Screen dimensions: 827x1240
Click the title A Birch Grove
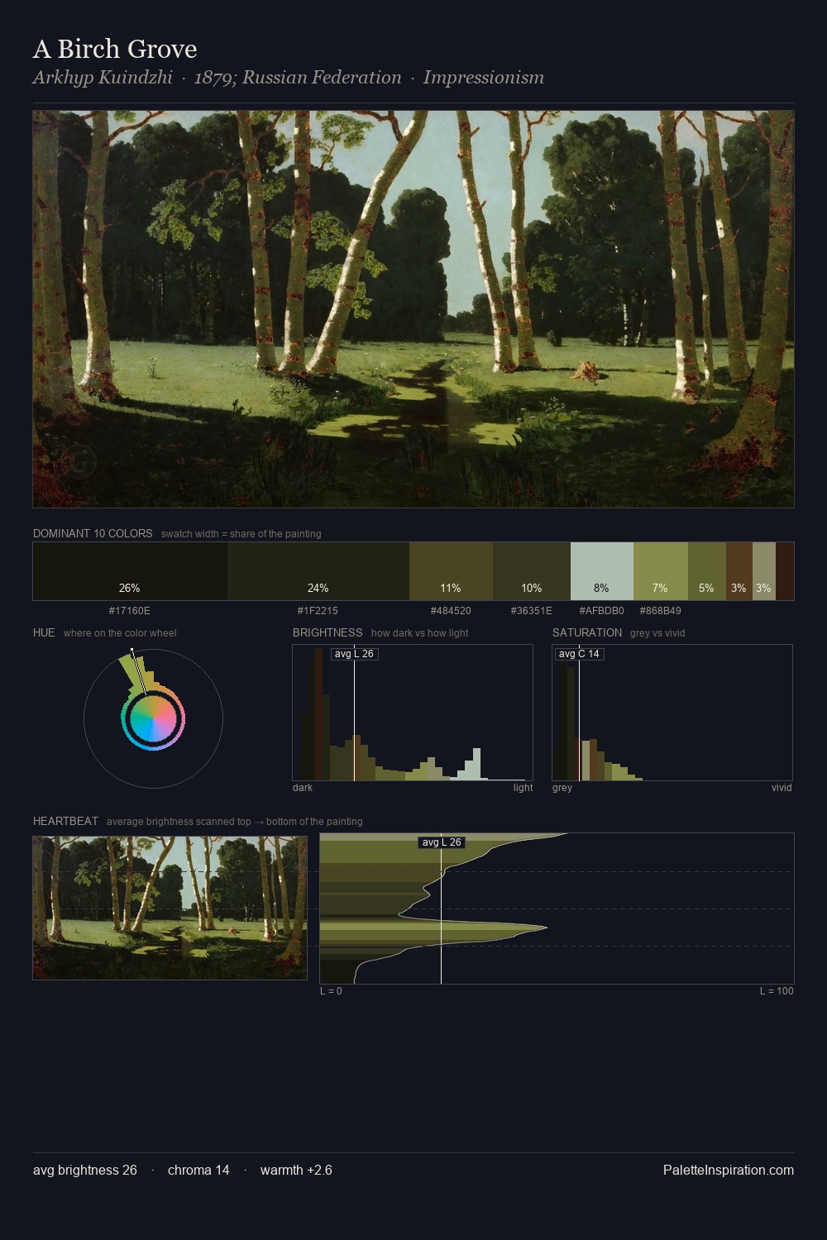click(x=115, y=50)
